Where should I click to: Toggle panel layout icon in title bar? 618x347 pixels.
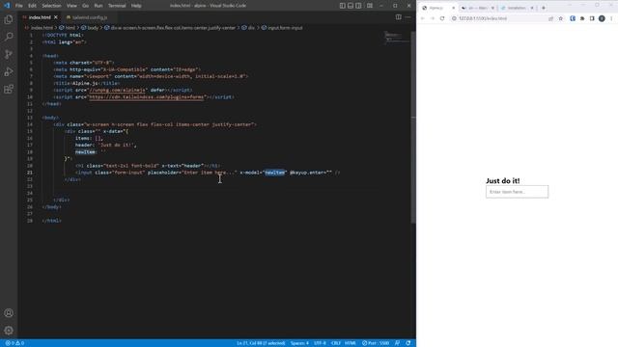click(351, 6)
